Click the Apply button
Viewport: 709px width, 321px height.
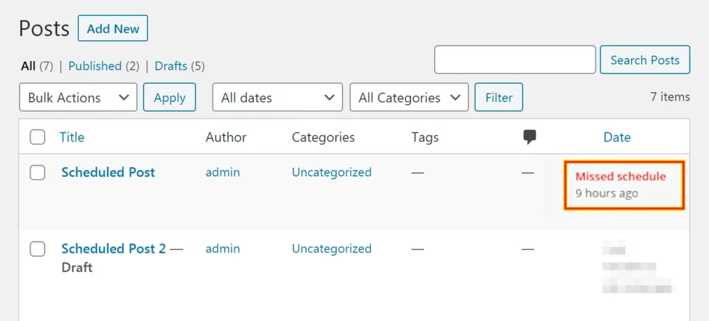(x=170, y=97)
